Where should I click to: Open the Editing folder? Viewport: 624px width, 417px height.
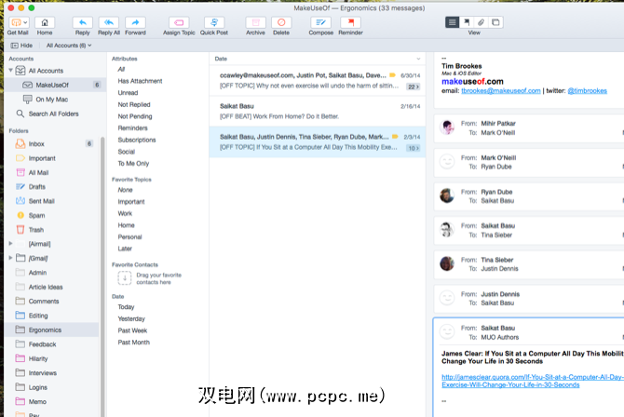point(52,316)
